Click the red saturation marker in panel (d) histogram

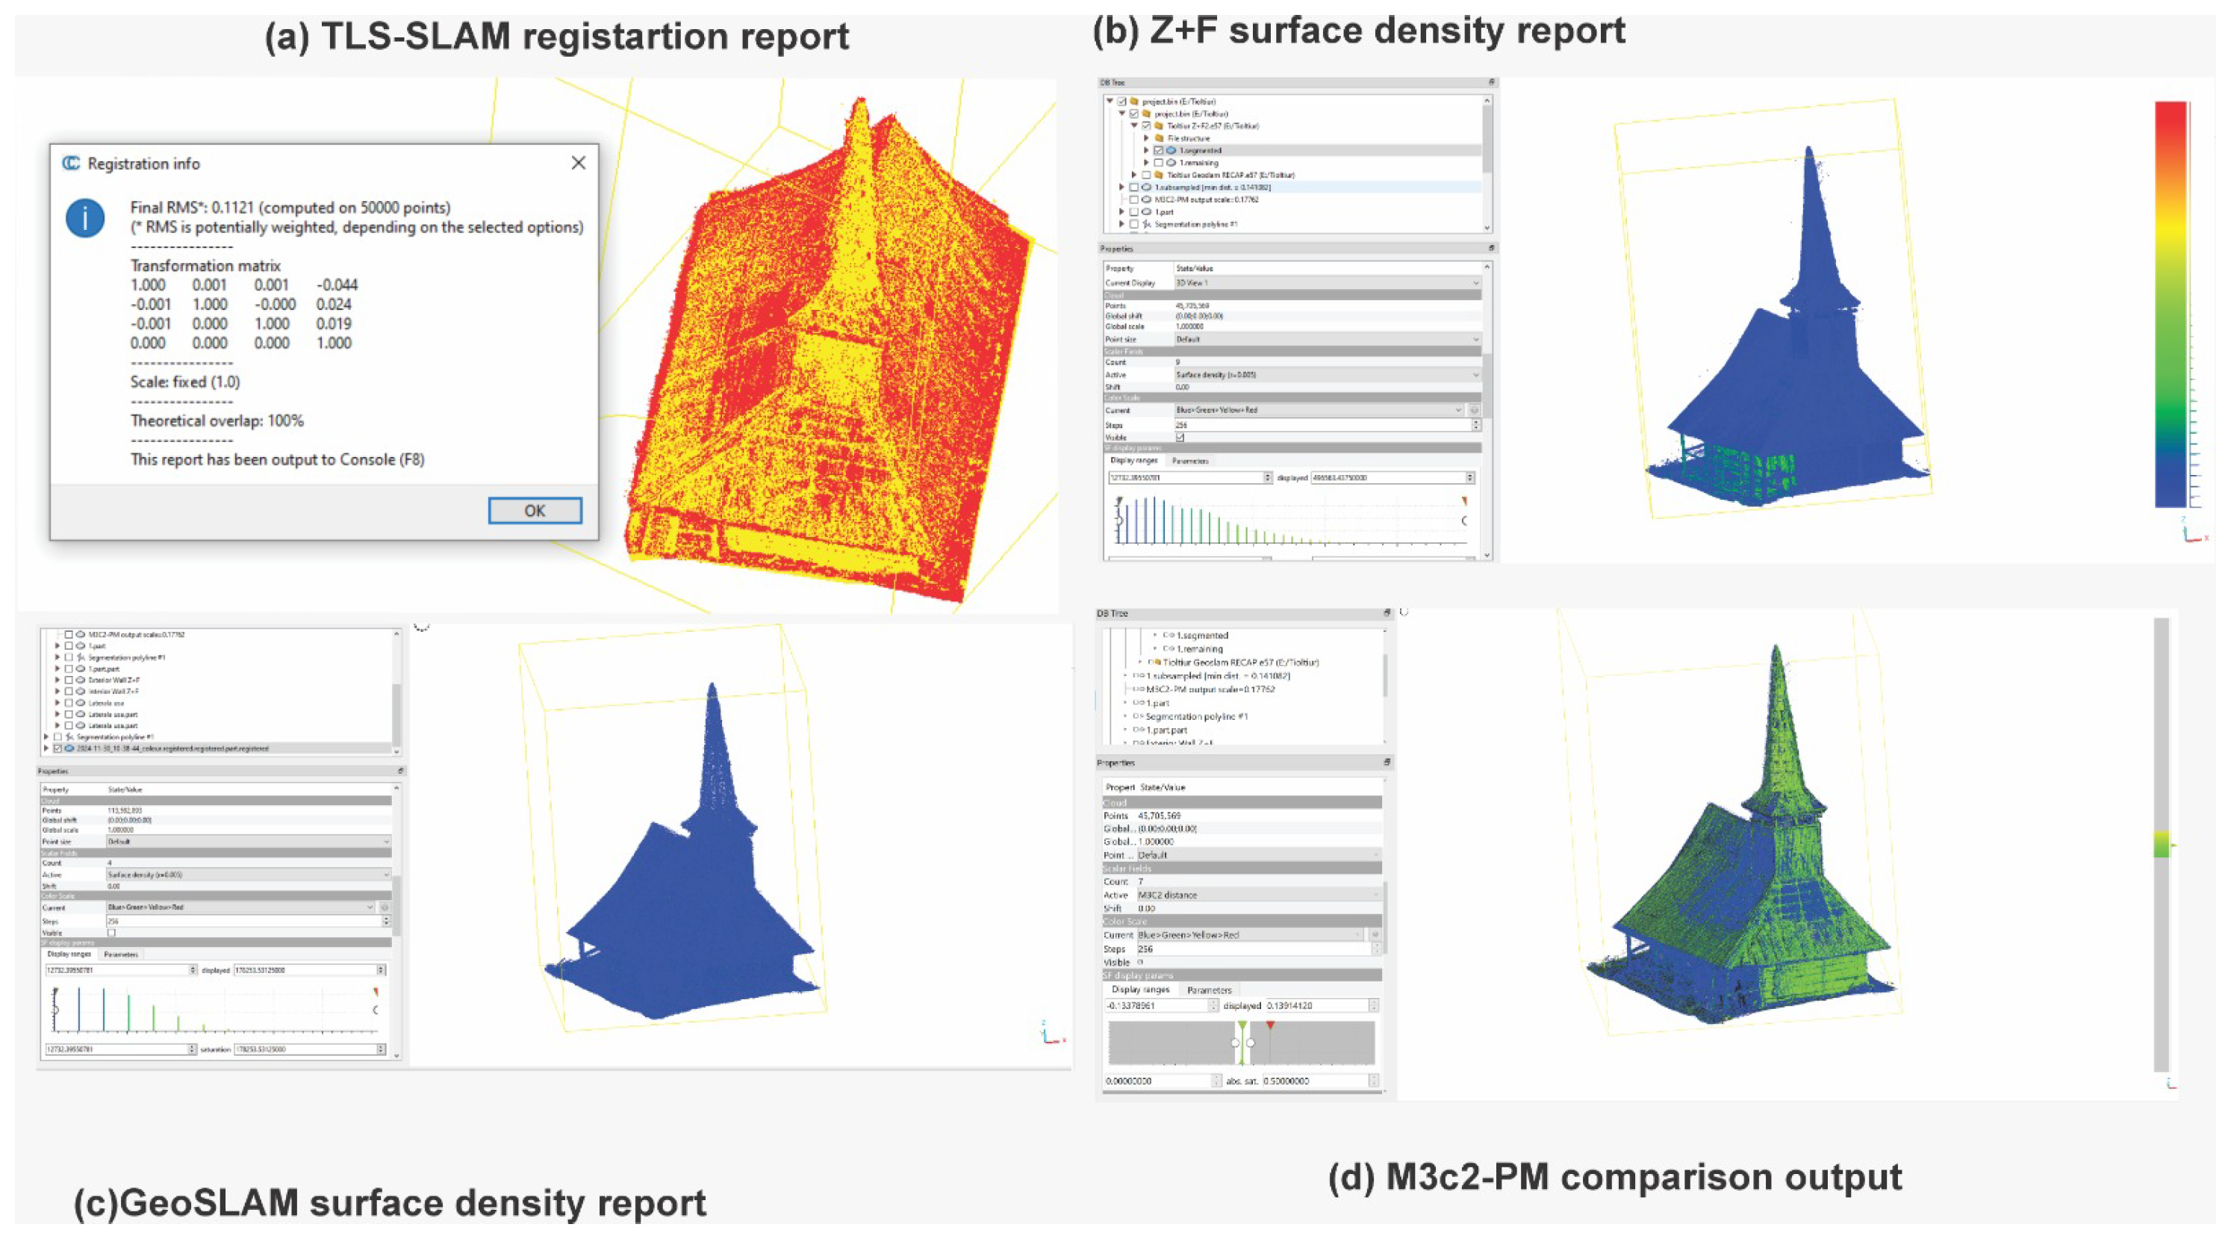(1270, 1025)
